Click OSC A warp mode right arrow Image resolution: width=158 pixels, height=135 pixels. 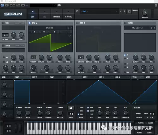[52, 70]
